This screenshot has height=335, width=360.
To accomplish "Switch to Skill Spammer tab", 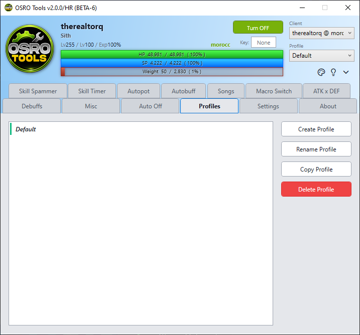I will [x=38, y=91].
